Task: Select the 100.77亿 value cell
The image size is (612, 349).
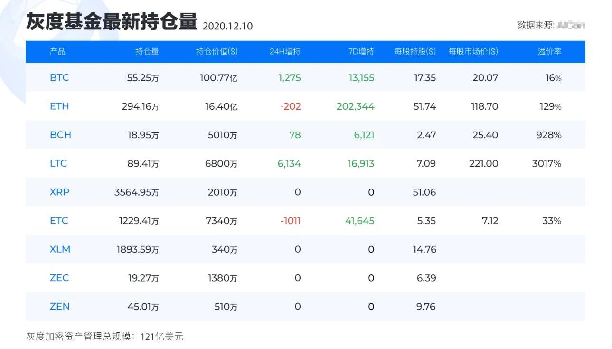Action: (x=218, y=78)
